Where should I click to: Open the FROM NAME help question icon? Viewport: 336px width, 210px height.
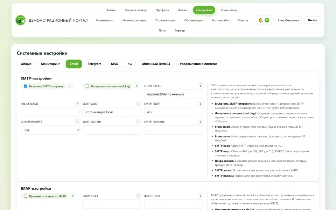pos(77,104)
